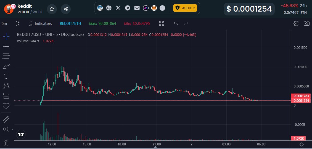Open the Indicators menu

pos(40,24)
